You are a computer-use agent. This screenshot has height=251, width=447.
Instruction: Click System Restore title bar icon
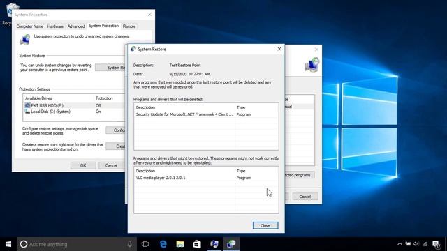coord(133,49)
